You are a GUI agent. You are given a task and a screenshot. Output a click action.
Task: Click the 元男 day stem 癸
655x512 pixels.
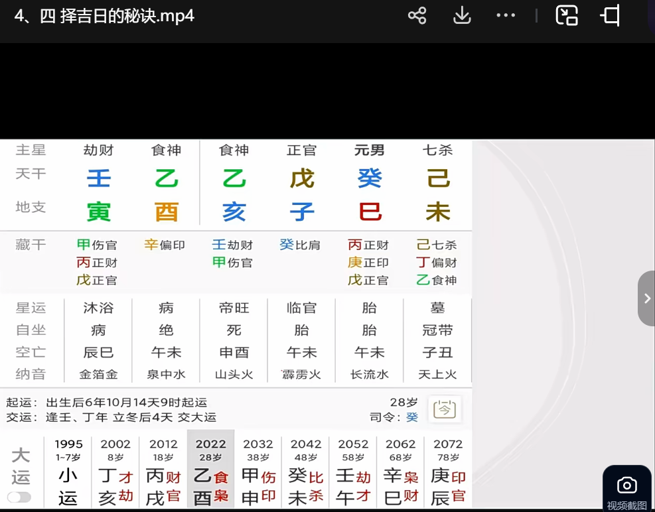click(x=369, y=178)
